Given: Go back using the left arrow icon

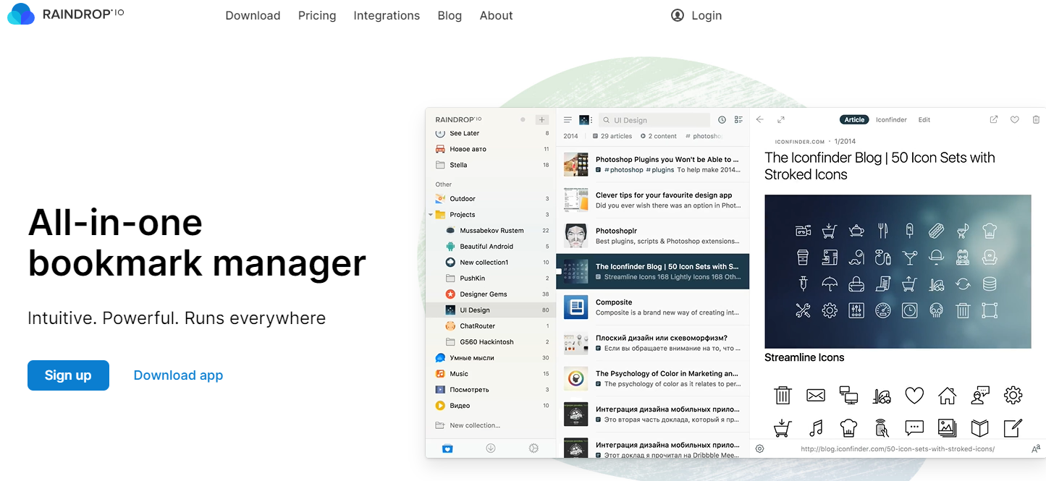Looking at the screenshot, I should [760, 120].
